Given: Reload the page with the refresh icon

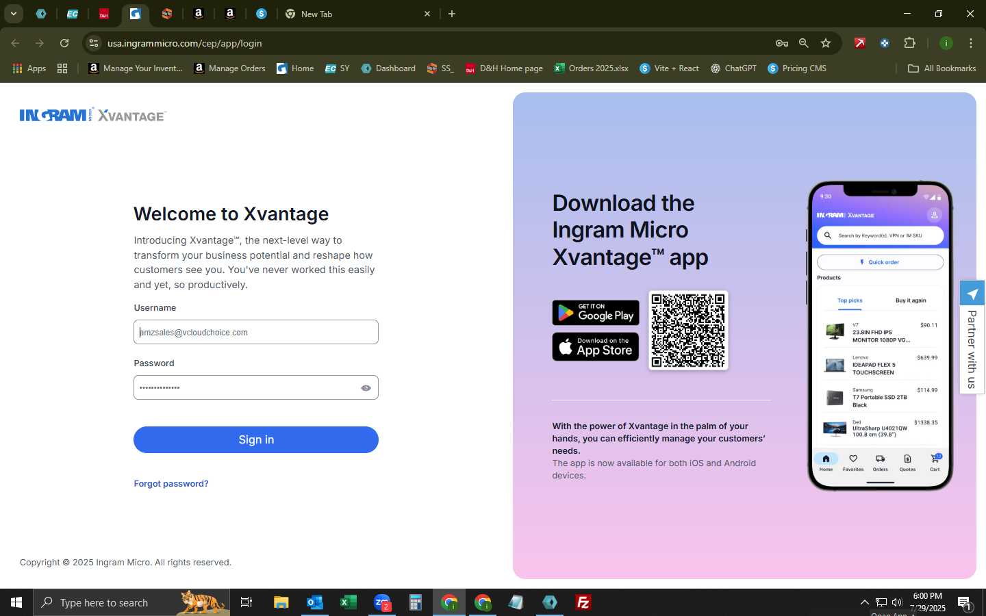Looking at the screenshot, I should pos(64,43).
